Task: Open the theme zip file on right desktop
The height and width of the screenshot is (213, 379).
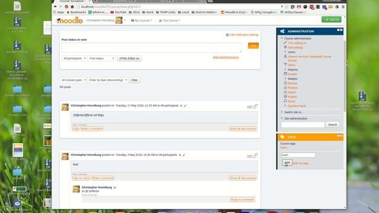Action: coord(362,101)
